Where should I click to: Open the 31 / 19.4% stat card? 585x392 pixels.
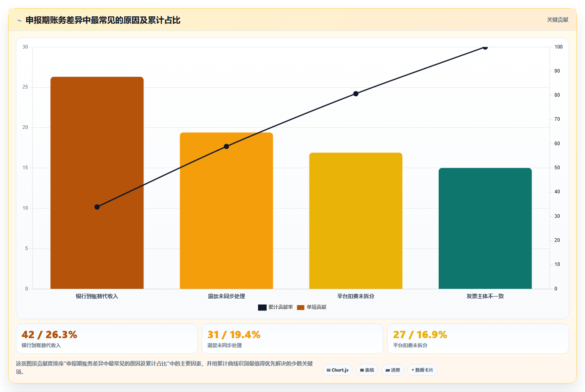[x=292, y=339]
